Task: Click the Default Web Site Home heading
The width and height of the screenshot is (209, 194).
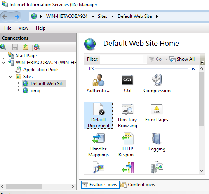Action: (x=141, y=44)
